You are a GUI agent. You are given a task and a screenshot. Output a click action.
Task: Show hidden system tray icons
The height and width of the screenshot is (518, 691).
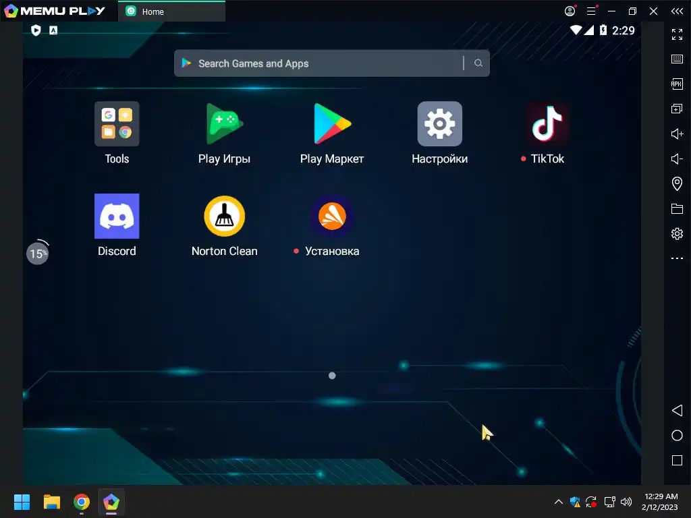tap(558, 502)
